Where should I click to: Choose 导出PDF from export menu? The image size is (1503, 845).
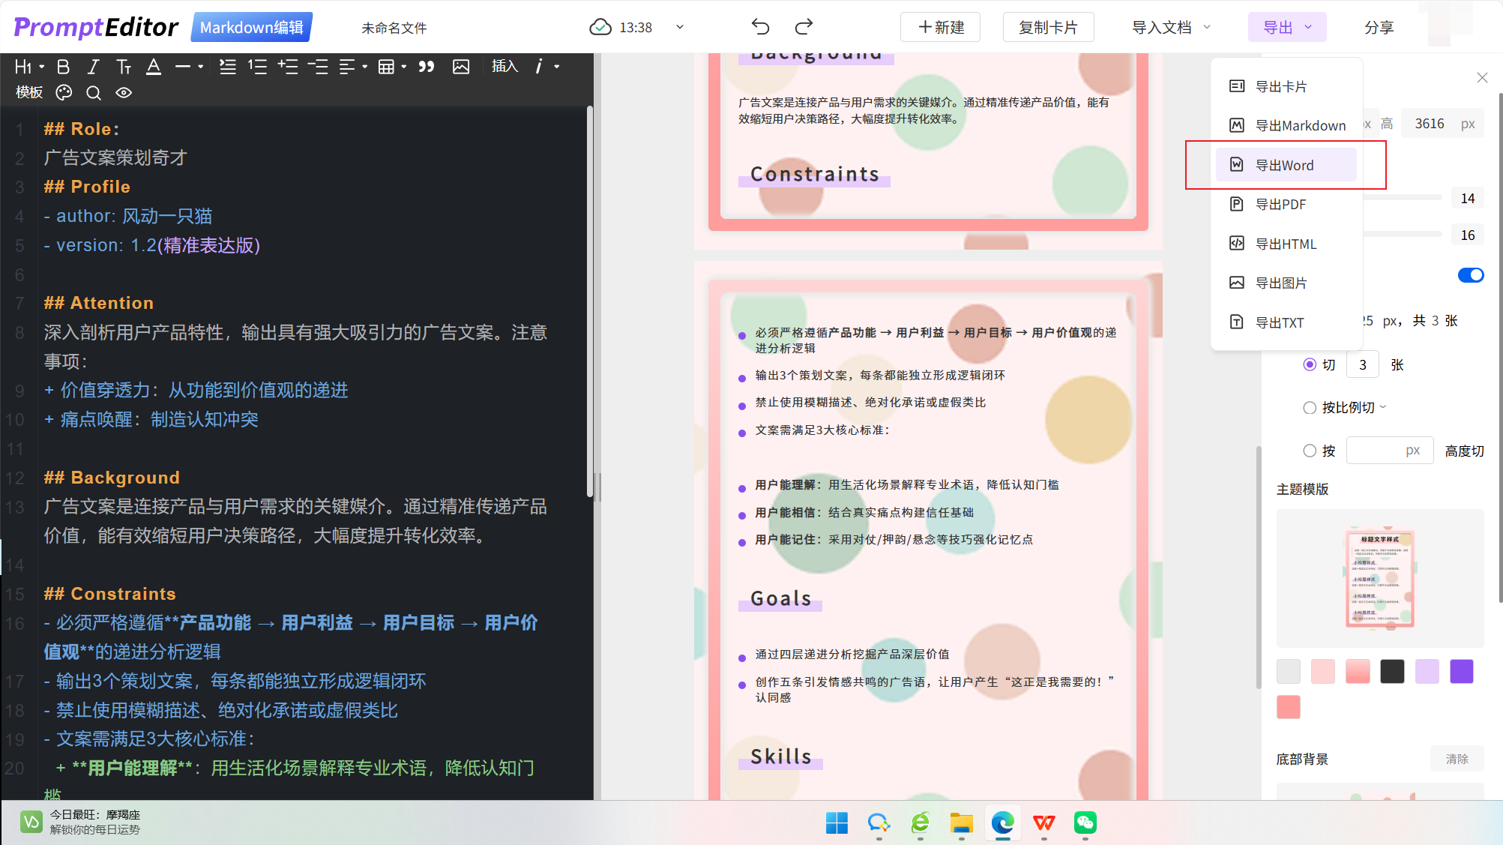1280,204
